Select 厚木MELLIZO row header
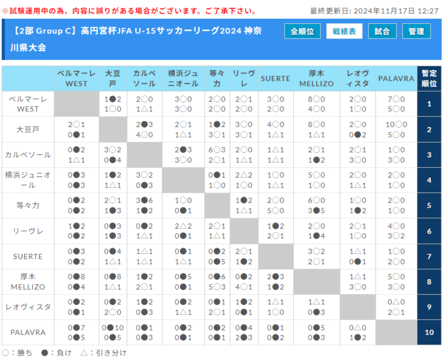This screenshot has width=442, height=358. click(28, 282)
